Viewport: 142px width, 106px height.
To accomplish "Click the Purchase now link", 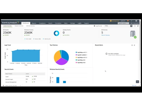I will [114, 21].
